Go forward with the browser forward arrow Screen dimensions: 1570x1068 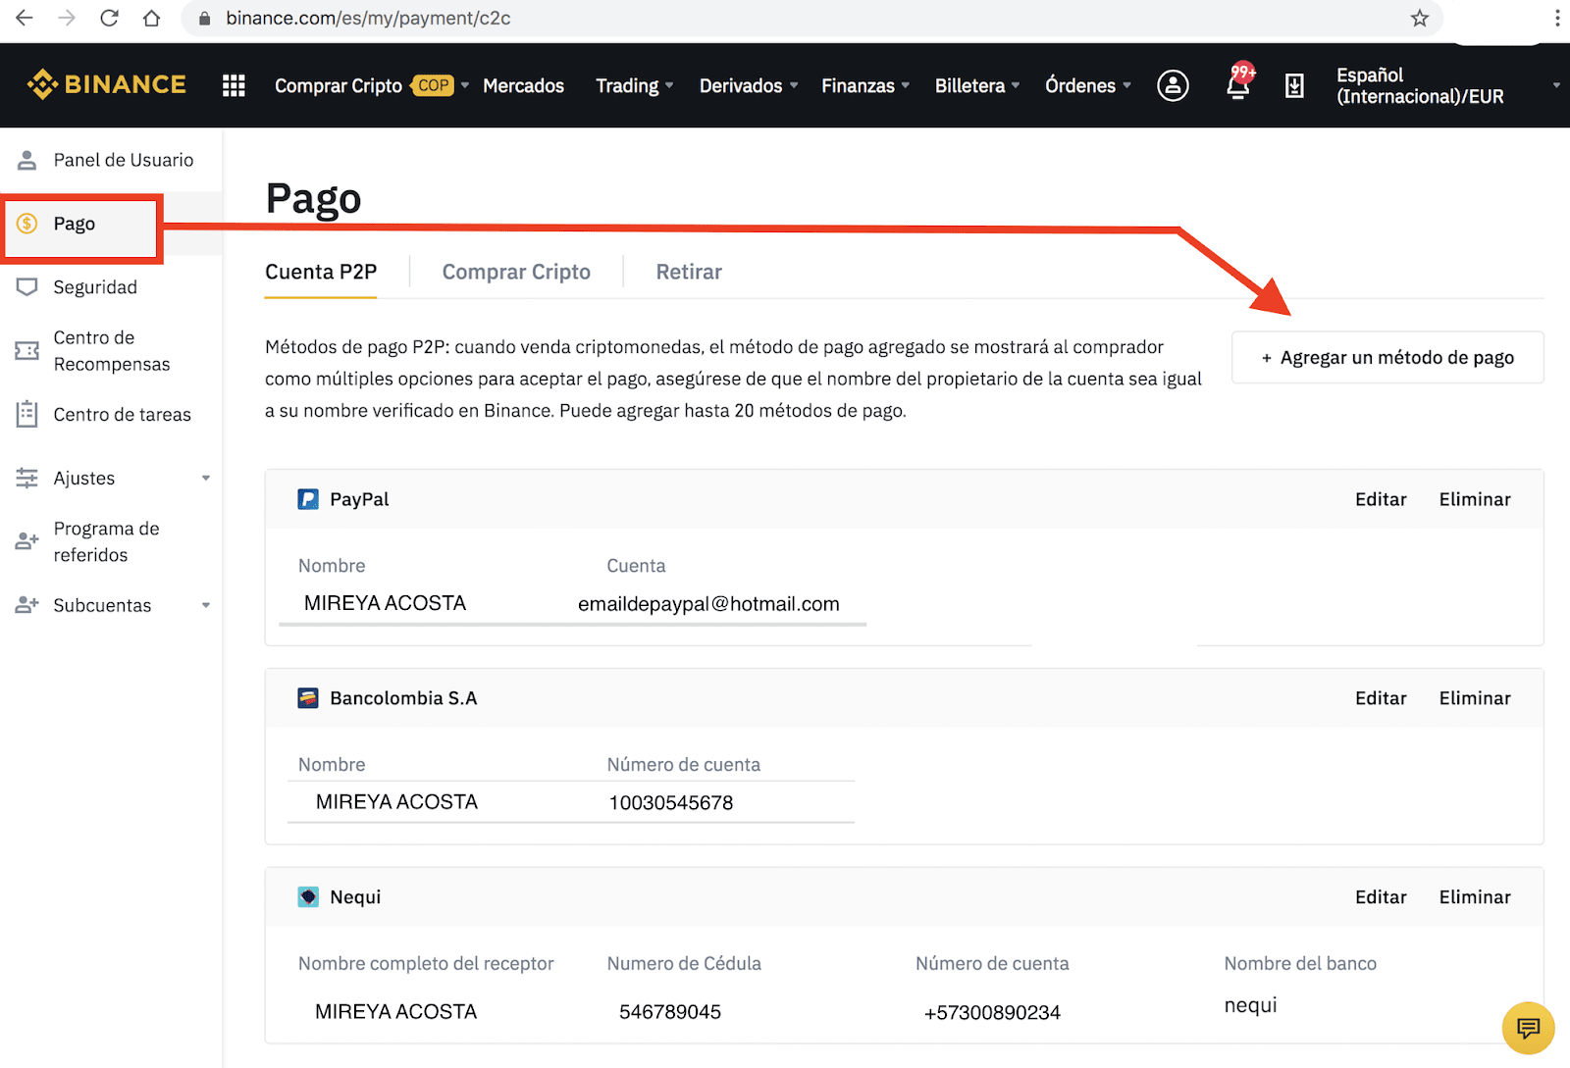coord(67,18)
